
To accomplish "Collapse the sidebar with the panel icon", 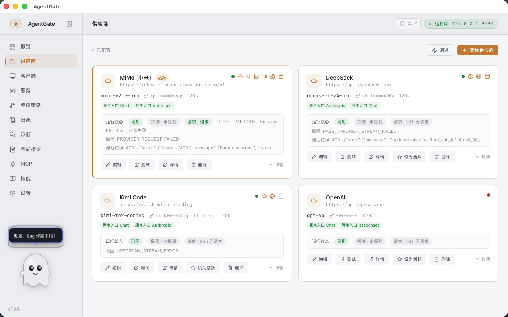I will coord(69,24).
